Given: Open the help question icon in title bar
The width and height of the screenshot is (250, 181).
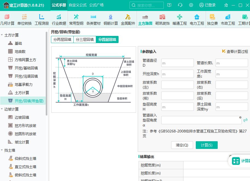Looking at the screenshot, I should (x=169, y=5).
